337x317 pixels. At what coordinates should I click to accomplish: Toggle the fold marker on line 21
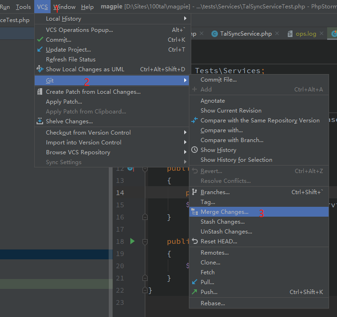(x=145, y=278)
